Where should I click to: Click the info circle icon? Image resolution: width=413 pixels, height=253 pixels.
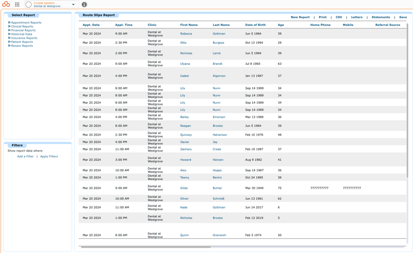point(84,4)
